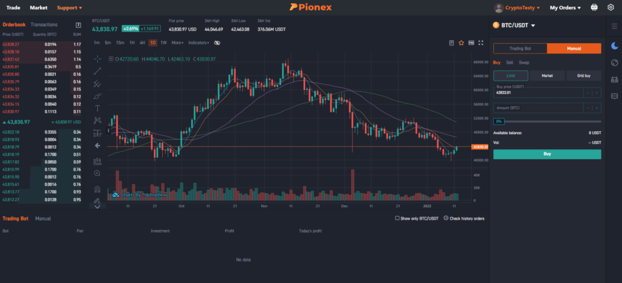
Task: Select the bottom panel Manual tab
Action: (x=43, y=219)
